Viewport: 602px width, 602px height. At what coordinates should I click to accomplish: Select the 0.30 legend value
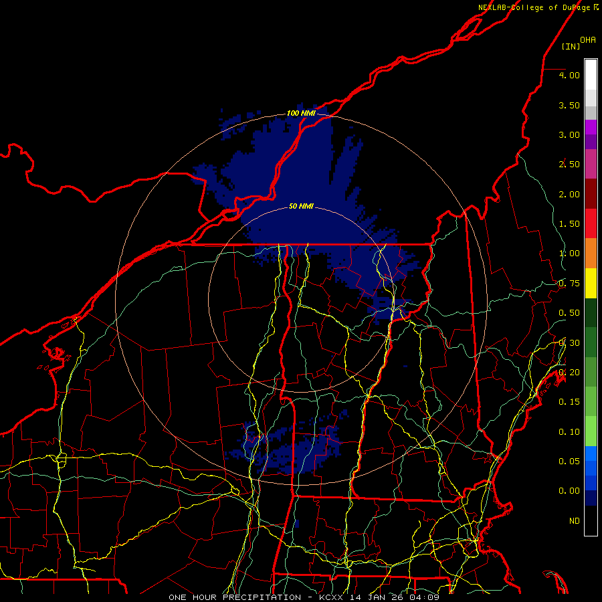pos(569,343)
